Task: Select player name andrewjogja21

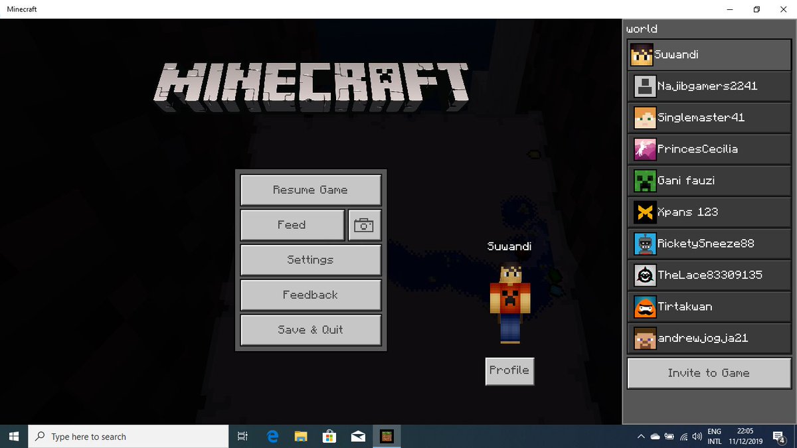Action: (x=703, y=338)
